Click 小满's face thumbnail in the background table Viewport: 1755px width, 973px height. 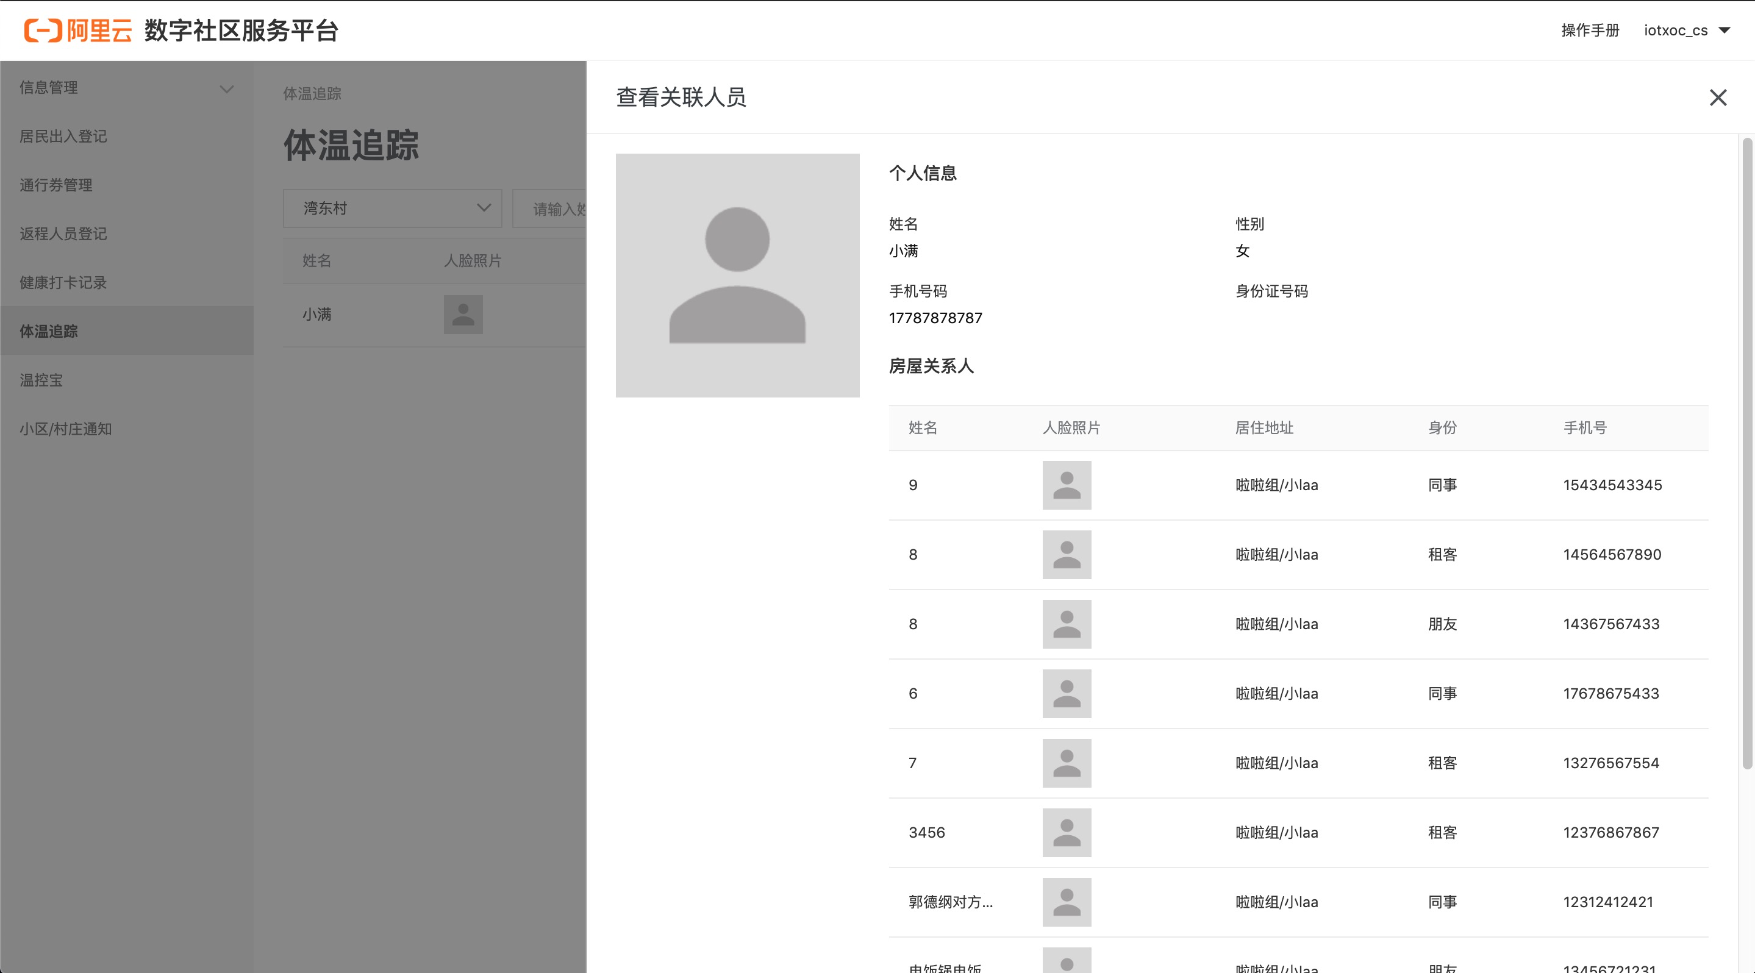463,315
